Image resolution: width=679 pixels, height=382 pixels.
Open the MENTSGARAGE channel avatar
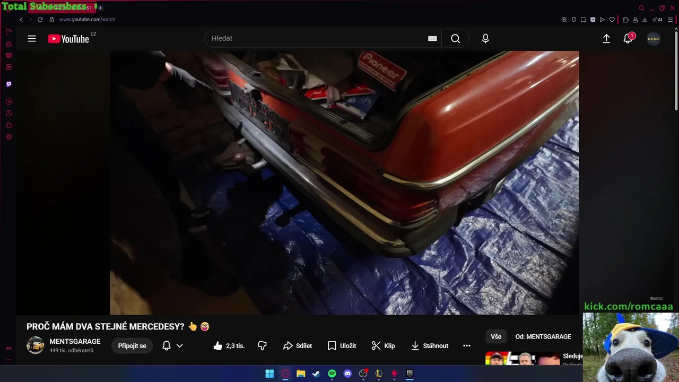pyautogui.click(x=36, y=345)
